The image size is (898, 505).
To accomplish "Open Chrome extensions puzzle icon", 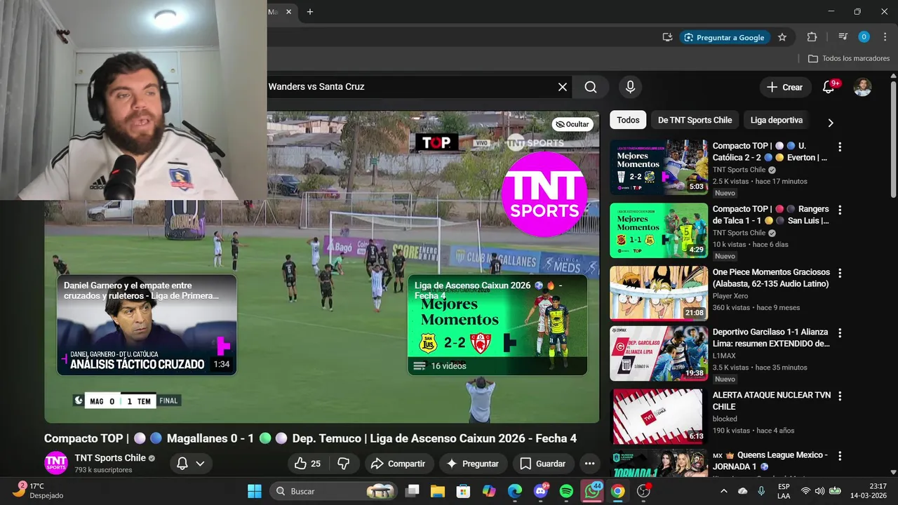I will point(812,37).
